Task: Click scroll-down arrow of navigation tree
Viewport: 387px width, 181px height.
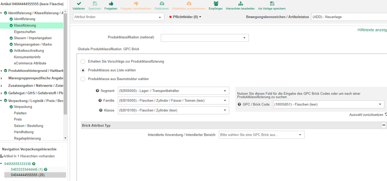Action: pos(65,138)
